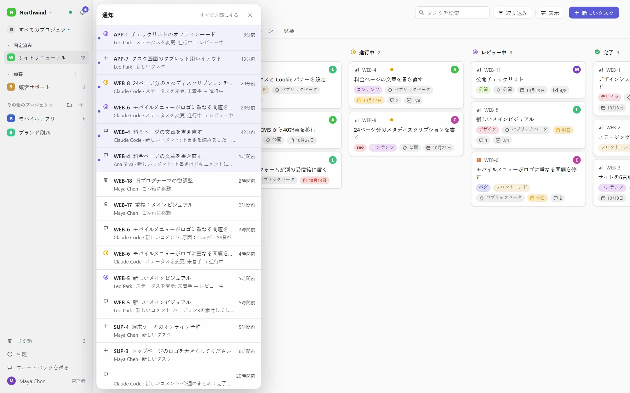The height and width of the screenshot is (393, 630).
Task: Open the WEB-4 comment notification from 42分前
Action: point(179,136)
